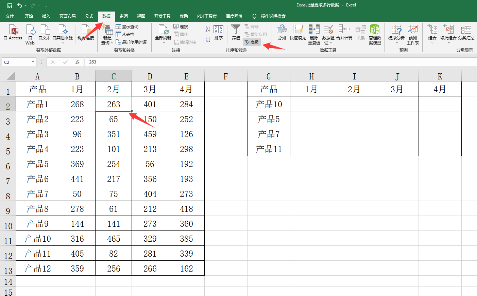Screen dimensions: 477x296
Task: Click 连接 in the connections group
Action: click(181, 26)
